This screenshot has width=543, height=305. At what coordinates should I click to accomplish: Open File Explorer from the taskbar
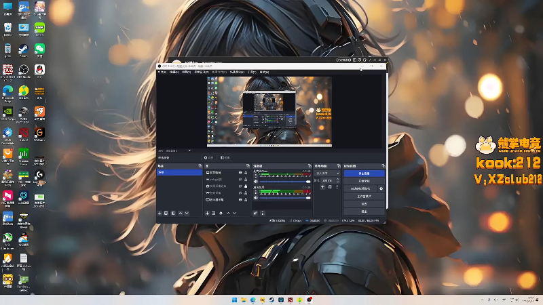point(244,300)
